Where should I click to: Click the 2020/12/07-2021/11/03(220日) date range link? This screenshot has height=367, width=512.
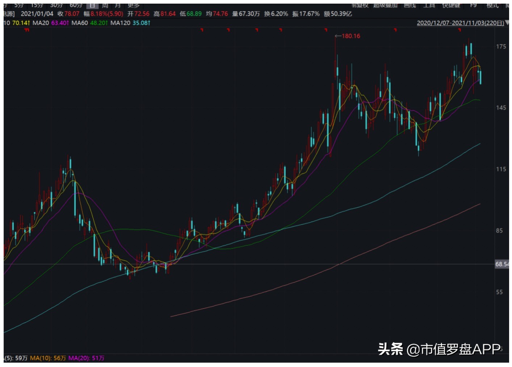[460, 23]
